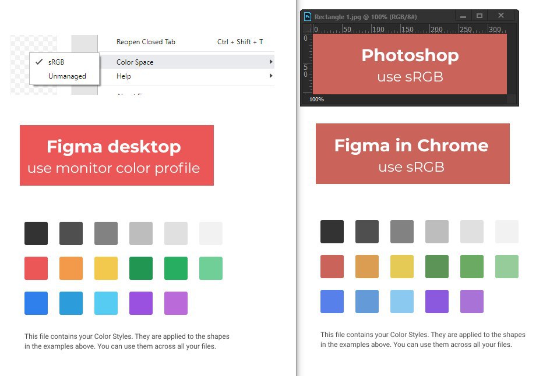This screenshot has height=376, width=557.
Task: Open the Color Space submenu
Action: tap(187, 62)
